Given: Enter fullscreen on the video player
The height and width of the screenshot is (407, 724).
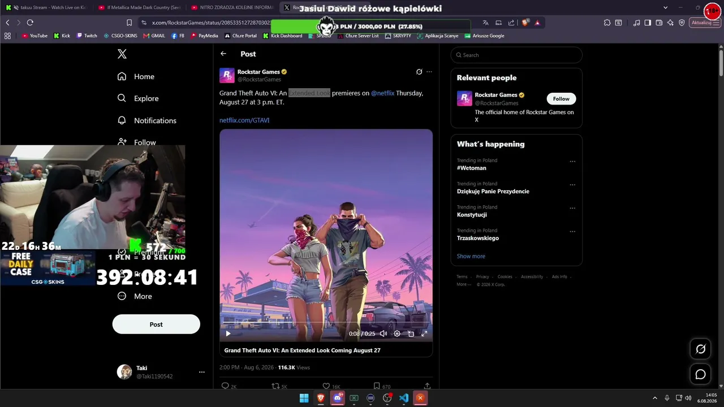Looking at the screenshot, I should point(424,334).
